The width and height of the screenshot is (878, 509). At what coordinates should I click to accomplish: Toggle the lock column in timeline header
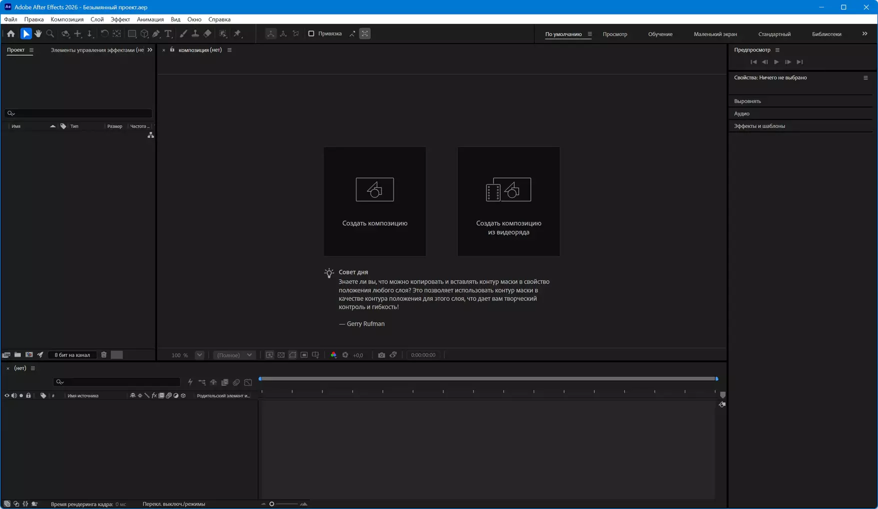[28, 396]
